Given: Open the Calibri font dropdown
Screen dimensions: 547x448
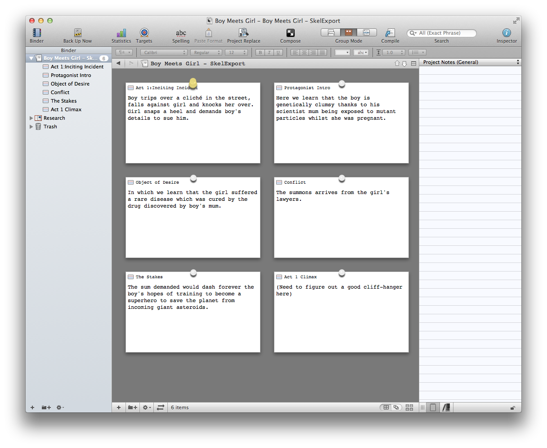Looking at the screenshot, I should [163, 52].
